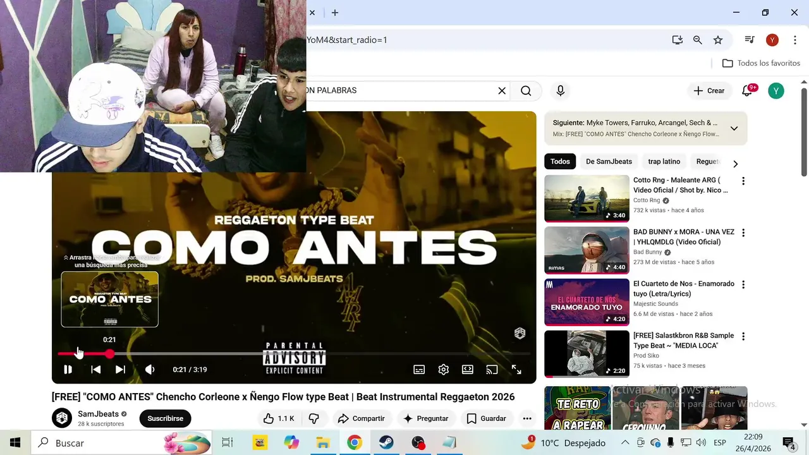Open Compartir share dialog
Screen dimensions: 809x455
click(362, 418)
